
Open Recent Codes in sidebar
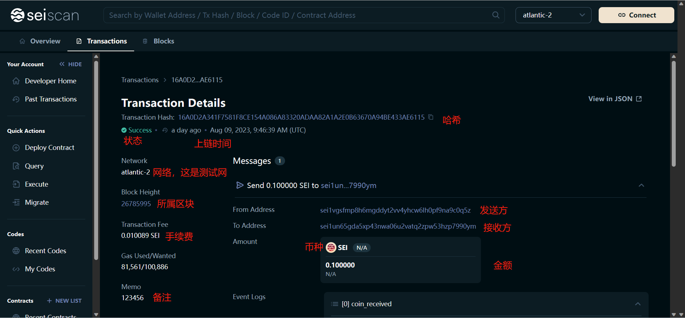point(39,251)
